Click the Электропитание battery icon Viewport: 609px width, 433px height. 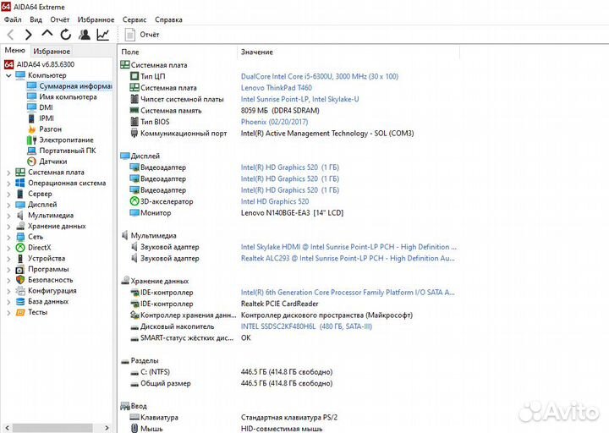(x=32, y=140)
